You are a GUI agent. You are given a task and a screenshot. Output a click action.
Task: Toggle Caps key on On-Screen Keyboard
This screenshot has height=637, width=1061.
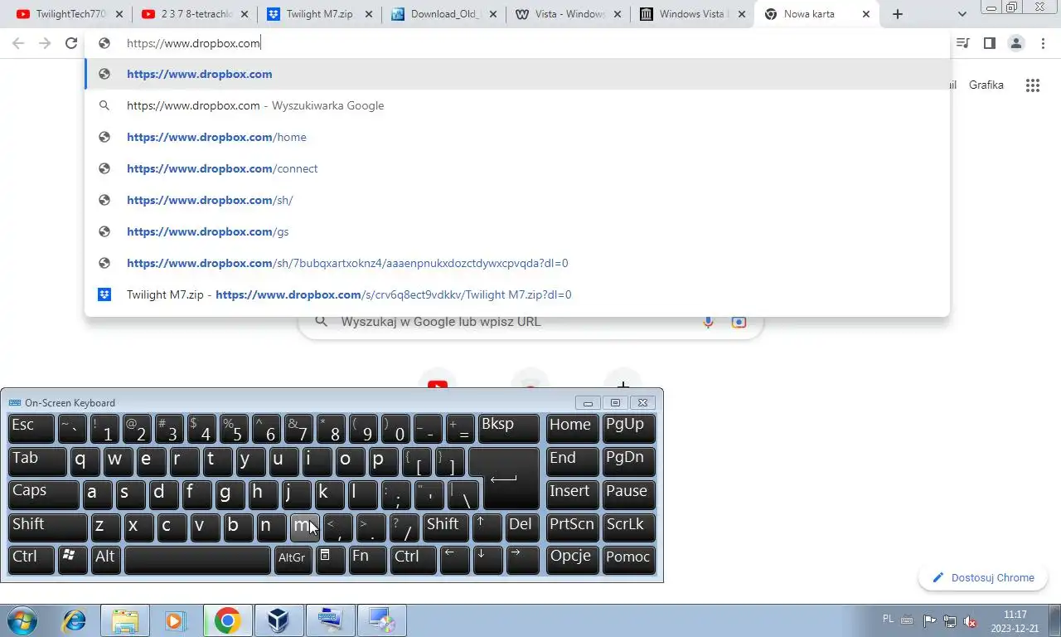point(43,494)
